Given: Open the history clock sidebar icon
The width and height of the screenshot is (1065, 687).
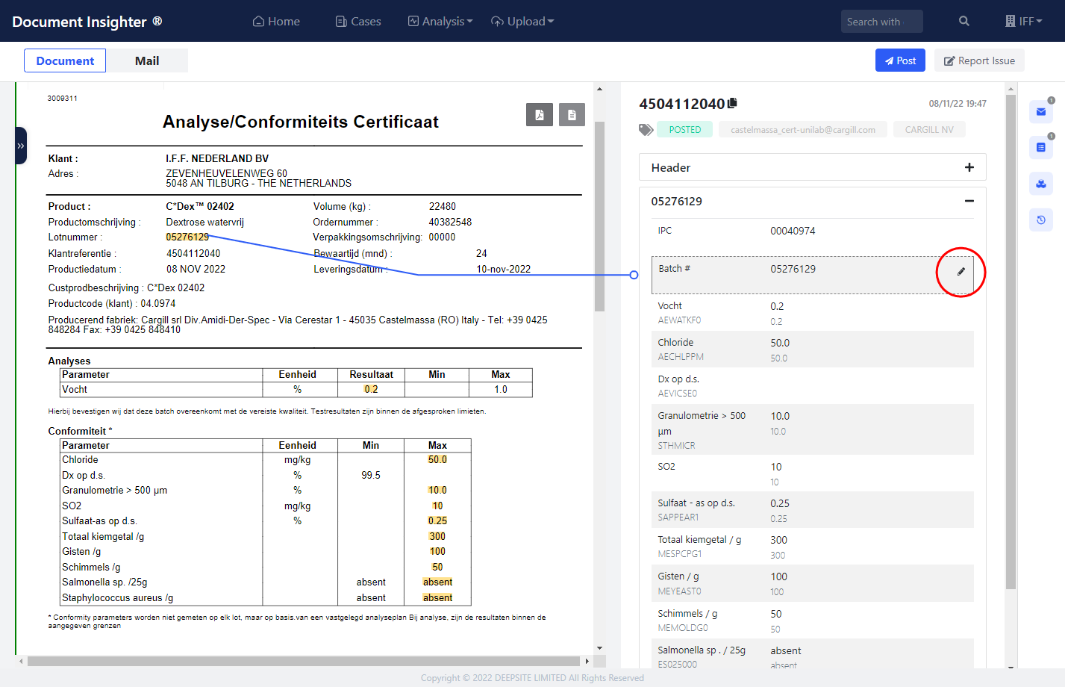Looking at the screenshot, I should coord(1041,220).
